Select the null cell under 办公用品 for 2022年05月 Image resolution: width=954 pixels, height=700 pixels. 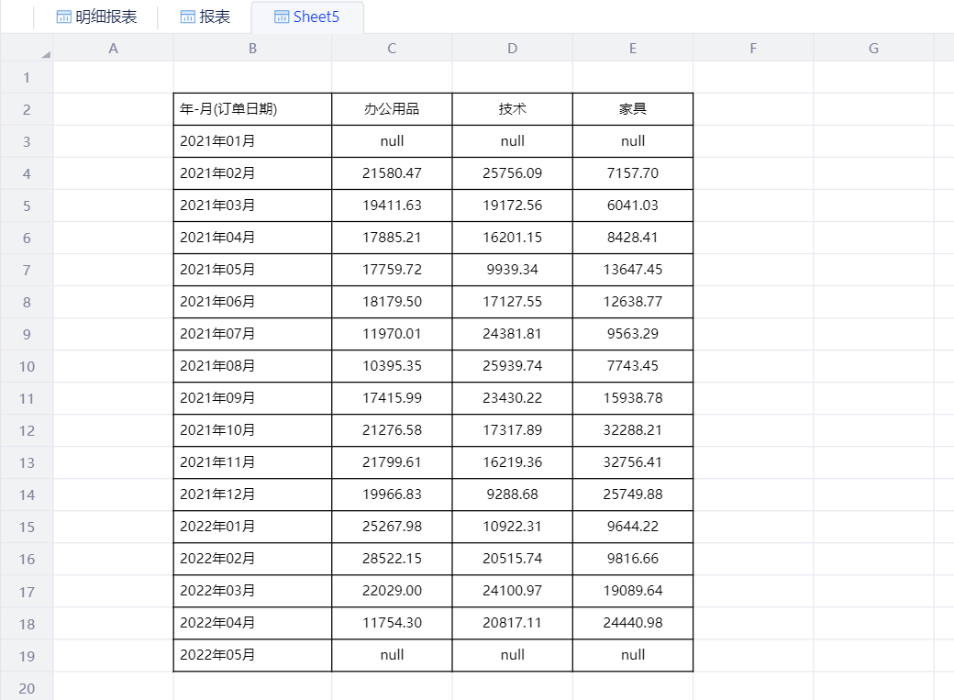coord(392,655)
